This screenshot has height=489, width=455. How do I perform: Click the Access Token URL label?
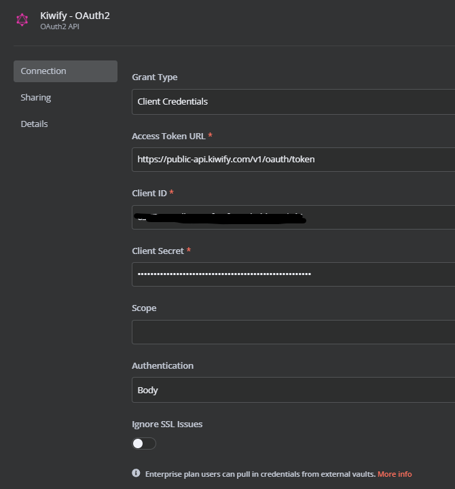coord(168,137)
